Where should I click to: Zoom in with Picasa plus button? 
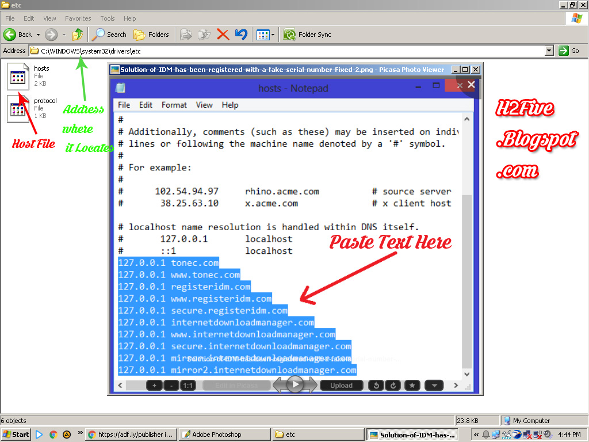(154, 385)
